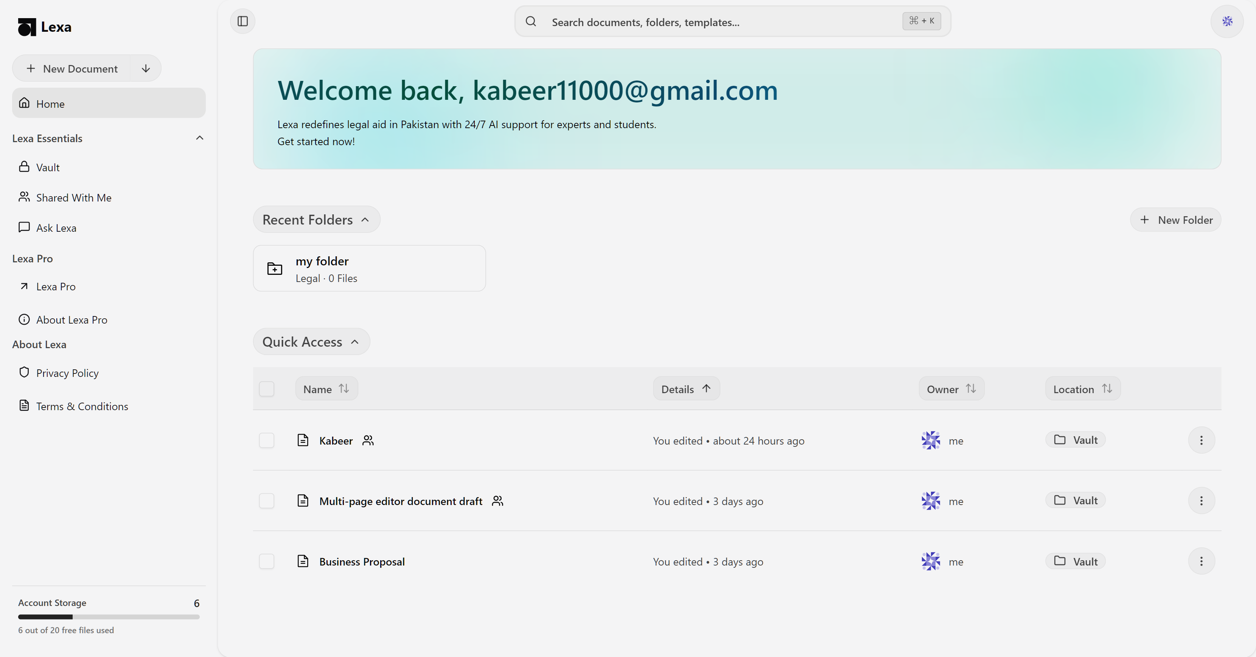1256x657 pixels.
Task: Select the checkbox for Multi-page editor document draft
Action: pyautogui.click(x=267, y=500)
